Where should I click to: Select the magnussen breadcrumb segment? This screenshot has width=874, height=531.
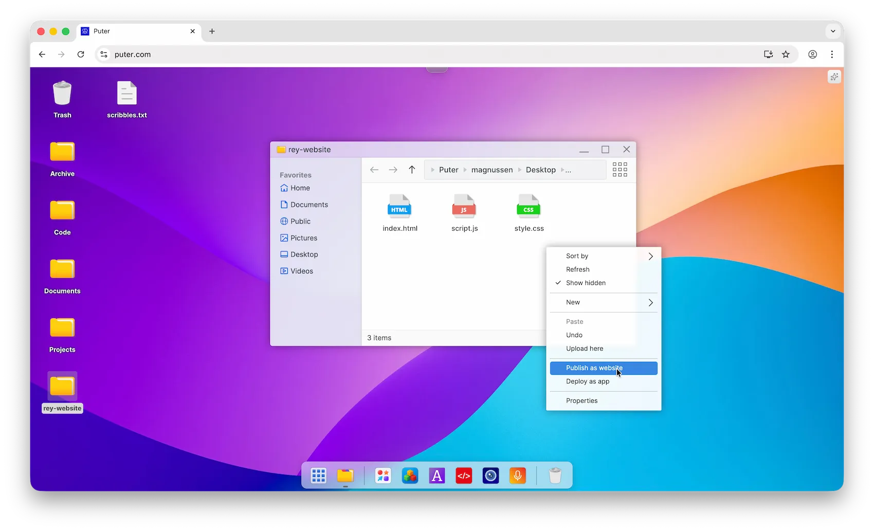pyautogui.click(x=491, y=170)
